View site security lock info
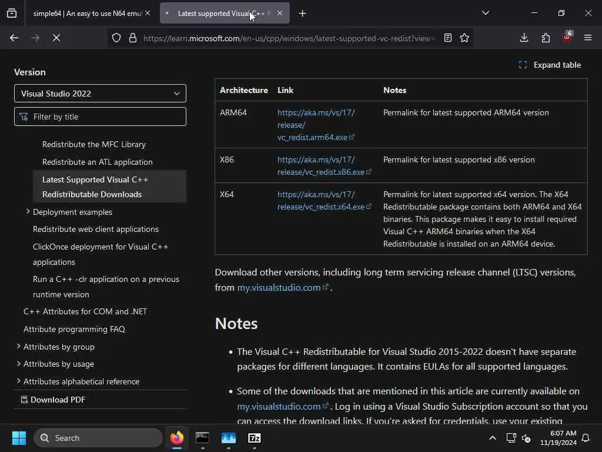Viewport: 602px width, 452px height. click(133, 38)
